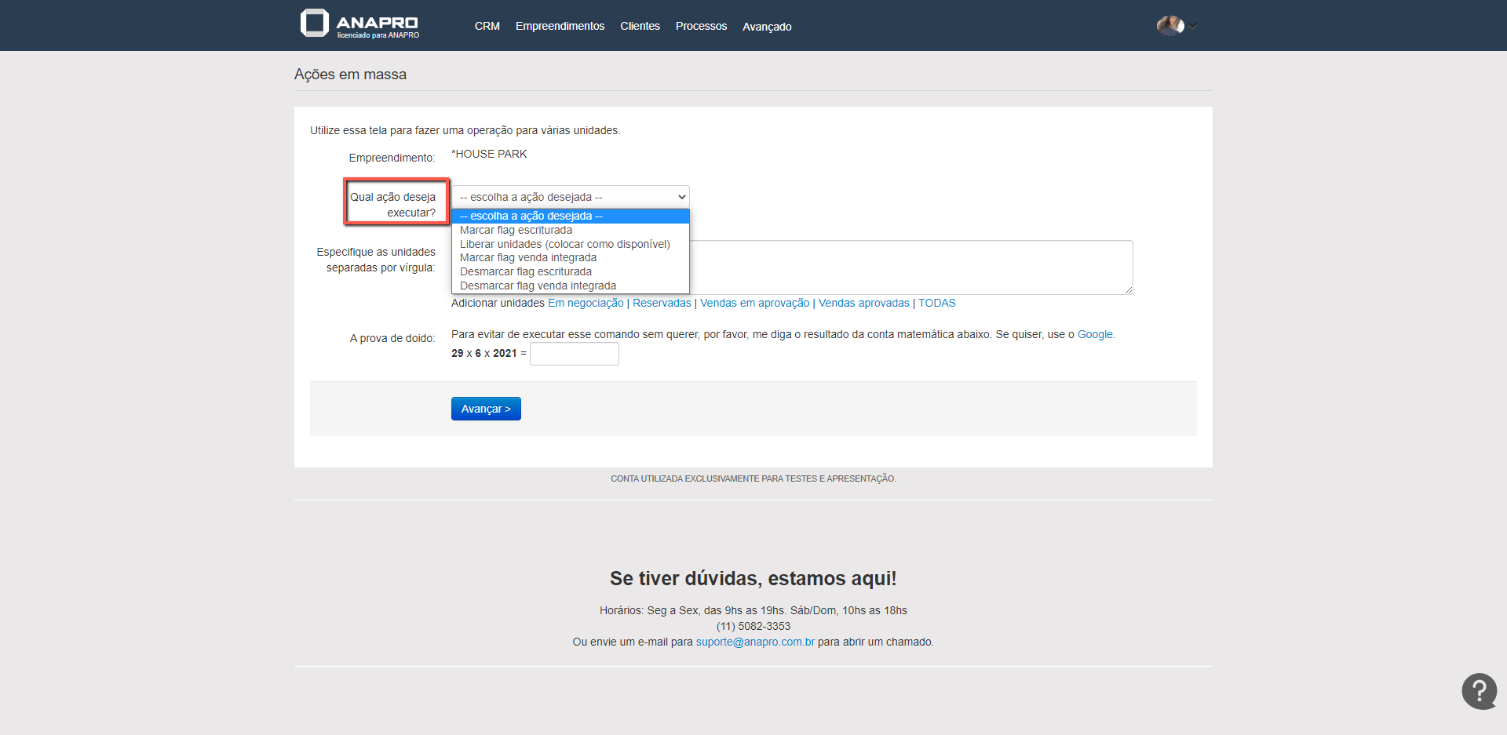Add units 'Em negociação' link
Image resolution: width=1507 pixels, height=735 pixels.
[586, 304]
